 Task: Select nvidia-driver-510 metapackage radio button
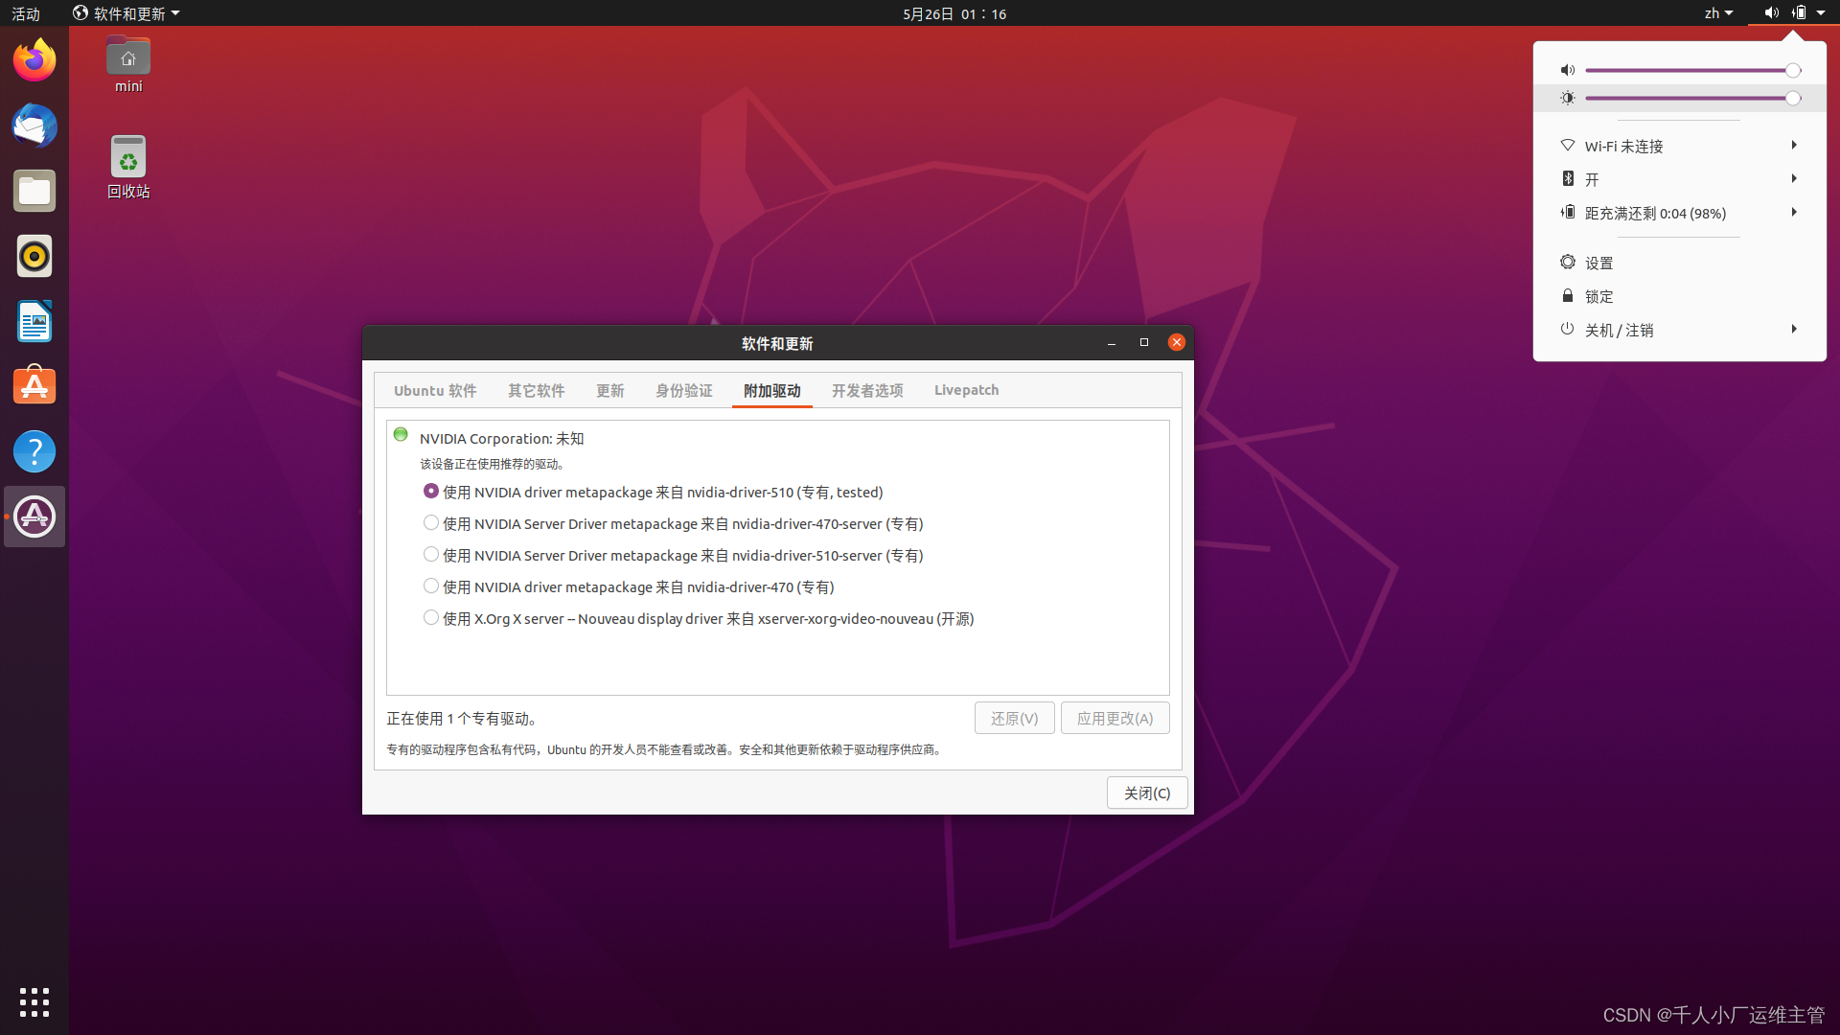(429, 491)
